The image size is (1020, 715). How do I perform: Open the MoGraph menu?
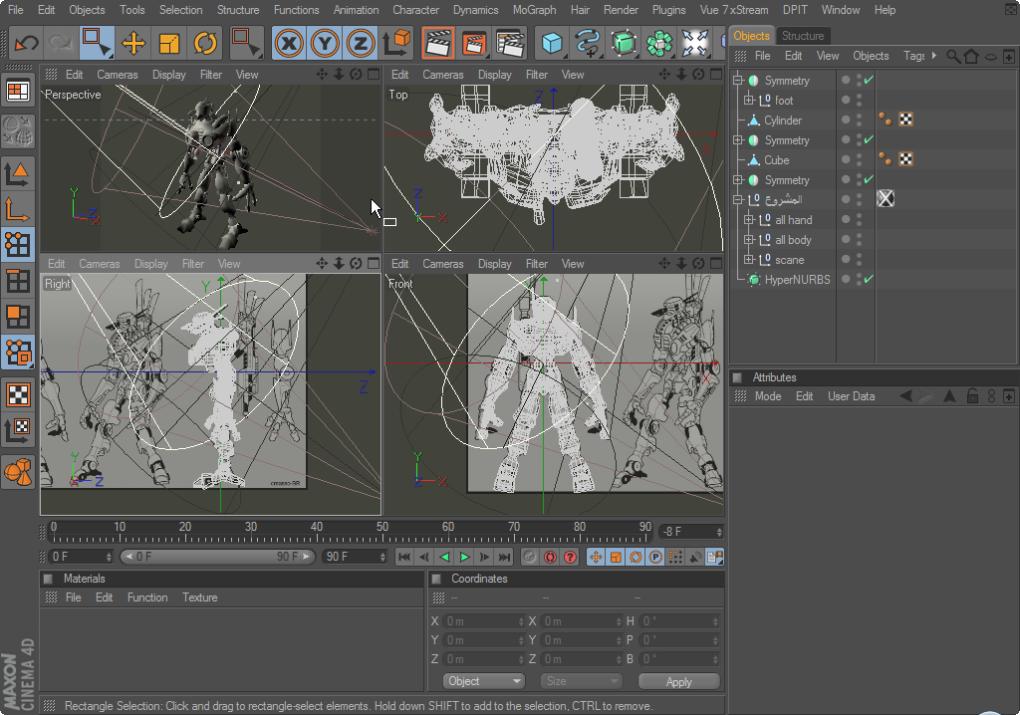(x=534, y=10)
